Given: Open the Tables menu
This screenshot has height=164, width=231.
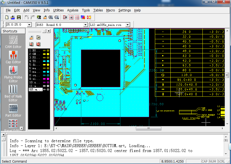Looking at the screenshot, I should click(98, 10).
